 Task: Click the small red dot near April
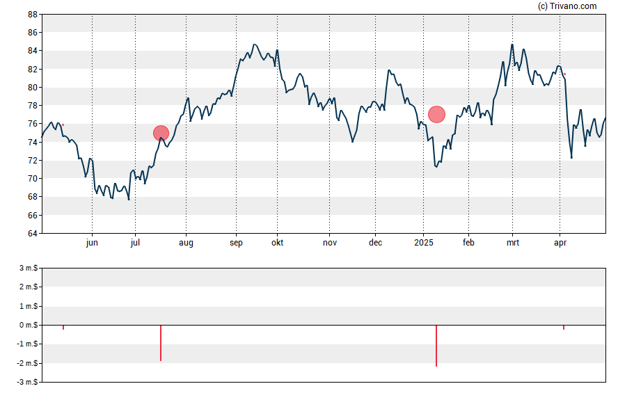coord(565,74)
